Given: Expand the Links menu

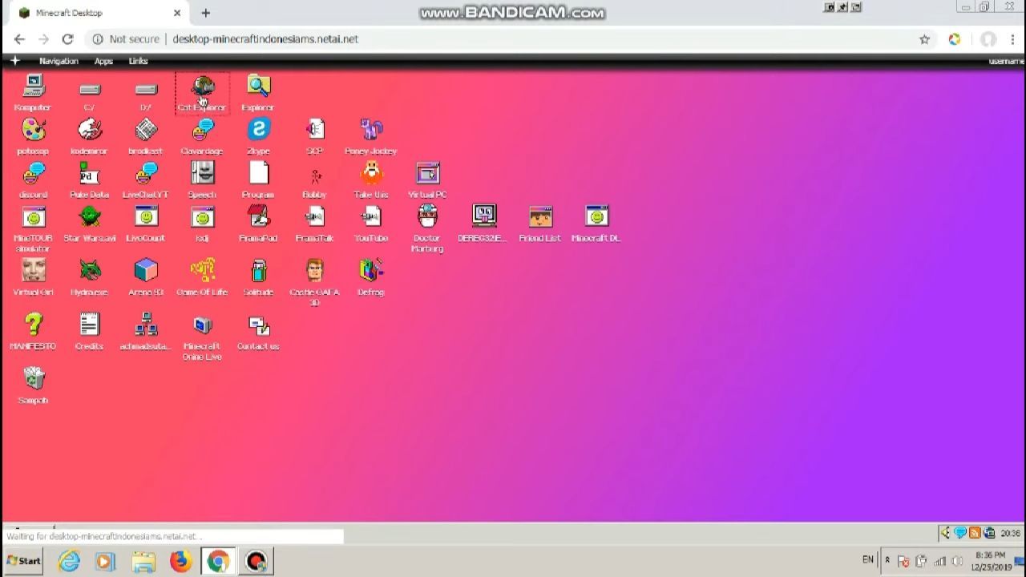Looking at the screenshot, I should coord(138,61).
